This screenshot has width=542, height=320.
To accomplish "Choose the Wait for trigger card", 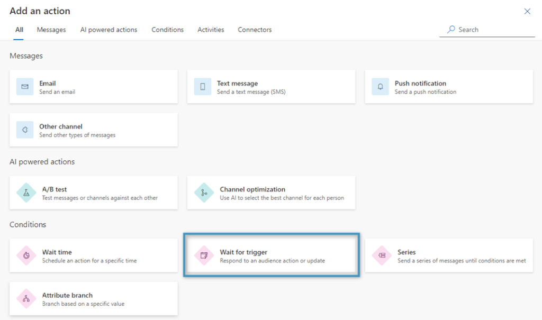I will pyautogui.click(x=272, y=255).
